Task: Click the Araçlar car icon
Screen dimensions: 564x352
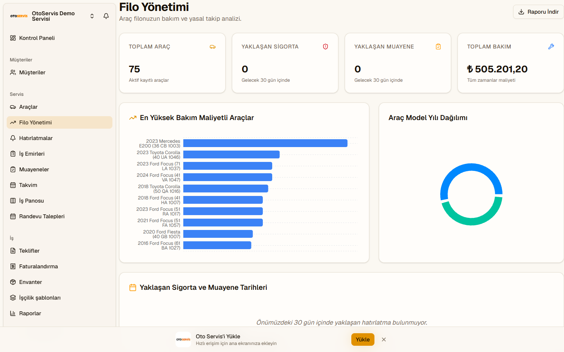Action: (13, 107)
